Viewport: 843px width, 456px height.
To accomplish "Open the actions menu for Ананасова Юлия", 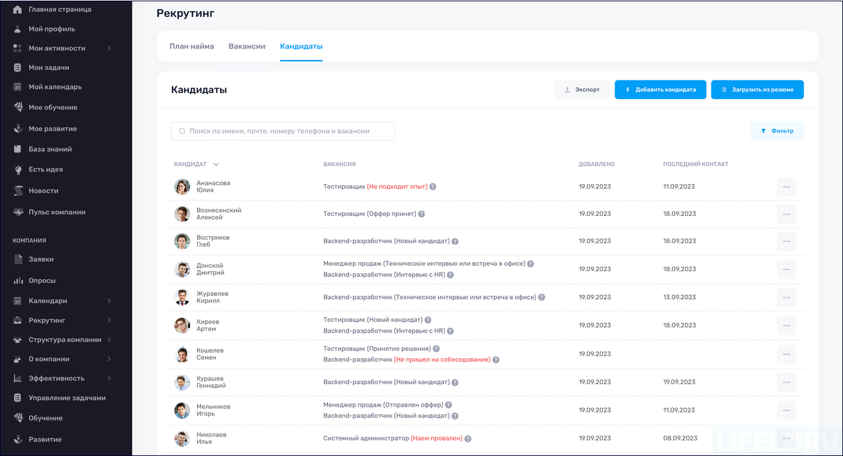I will click(x=786, y=186).
